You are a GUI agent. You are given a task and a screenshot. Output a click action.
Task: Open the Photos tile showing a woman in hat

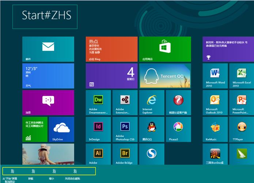pos(48,154)
